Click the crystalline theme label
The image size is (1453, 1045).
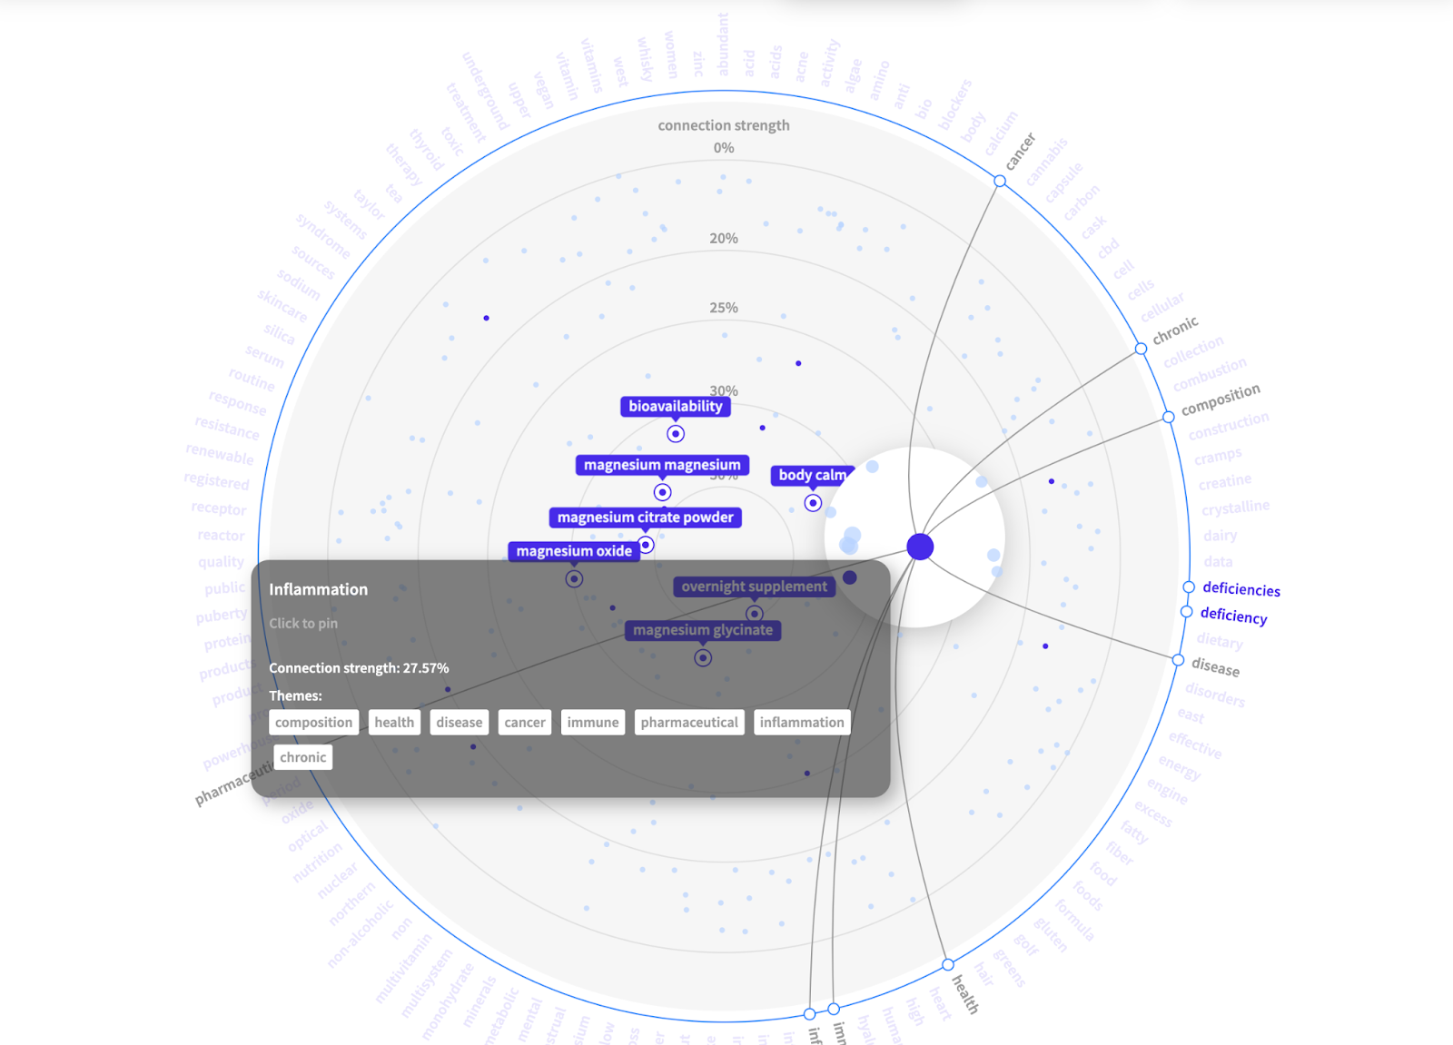point(1236,508)
